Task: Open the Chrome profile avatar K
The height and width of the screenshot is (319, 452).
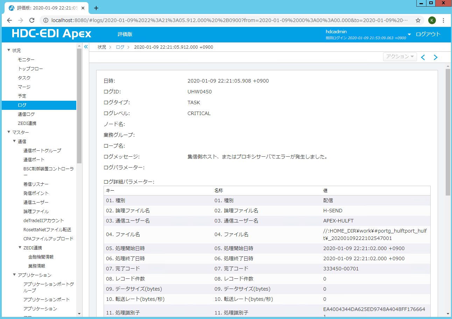Action: [x=432, y=20]
